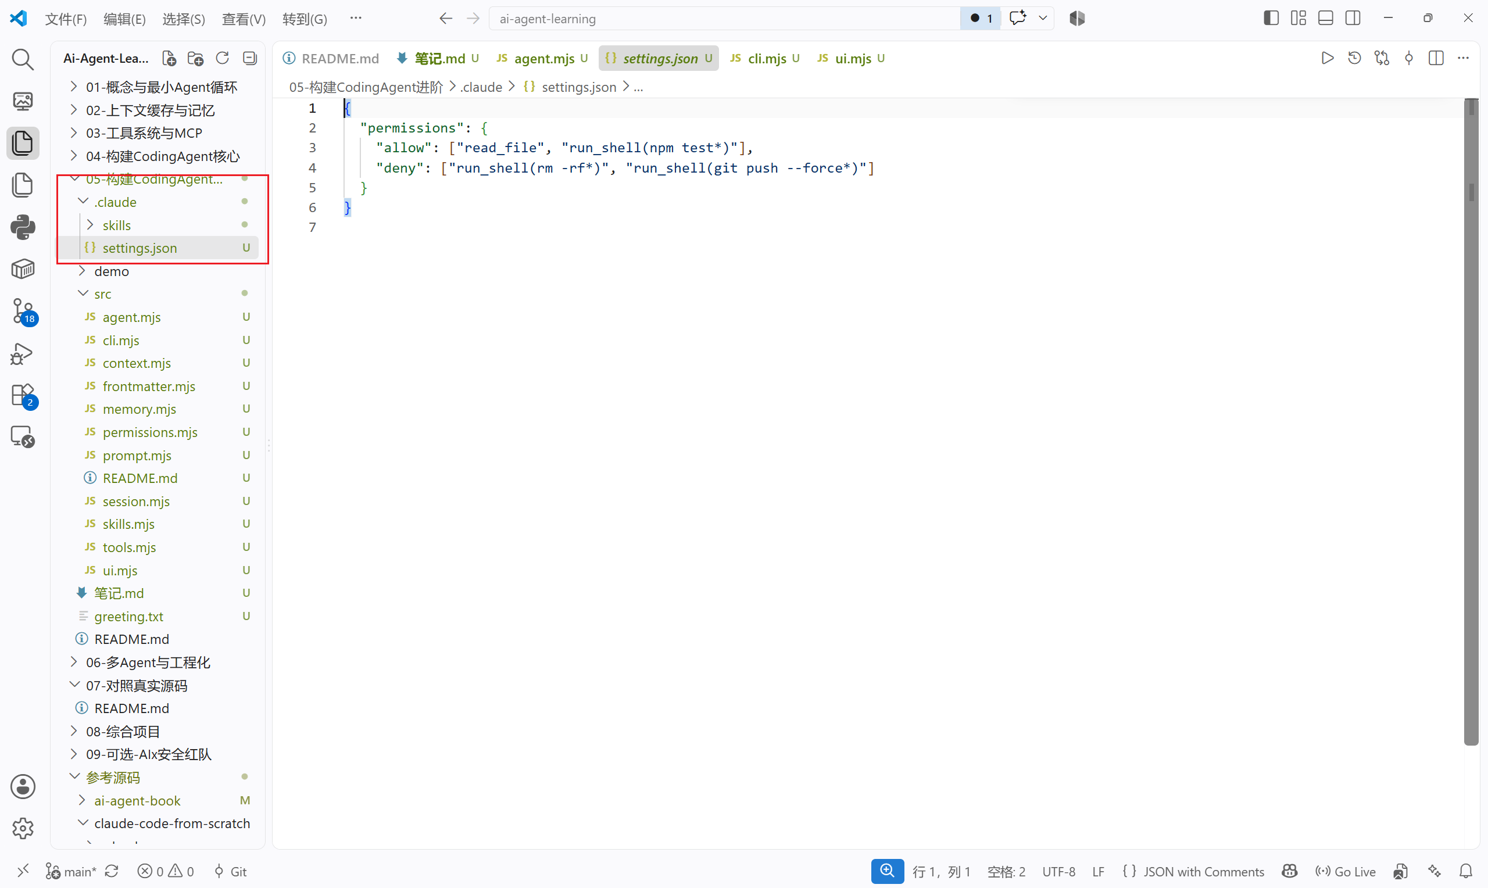Run the file with the play icon
The height and width of the screenshot is (888, 1488).
point(1327,58)
